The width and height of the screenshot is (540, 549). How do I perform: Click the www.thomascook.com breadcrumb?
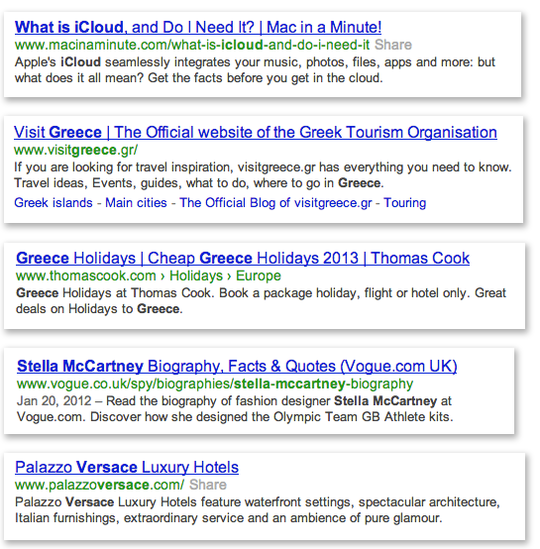tap(86, 275)
